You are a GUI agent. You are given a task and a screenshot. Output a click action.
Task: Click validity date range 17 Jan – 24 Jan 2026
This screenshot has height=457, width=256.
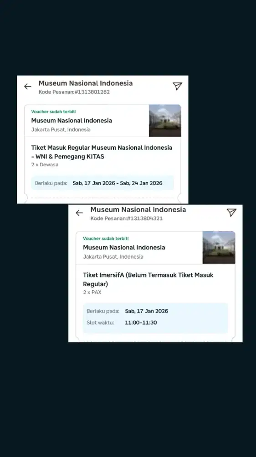(x=118, y=183)
